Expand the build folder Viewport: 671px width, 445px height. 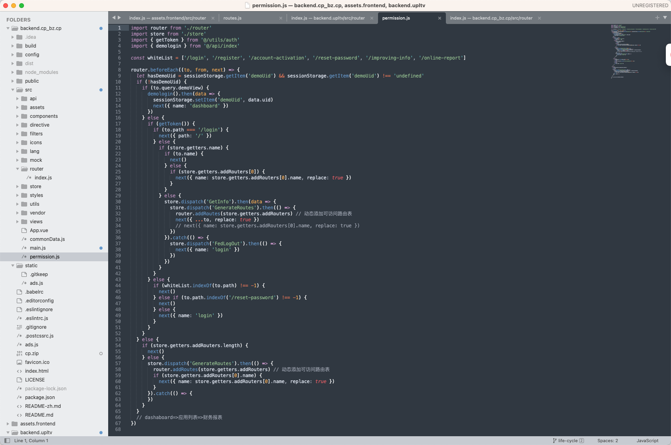point(13,46)
